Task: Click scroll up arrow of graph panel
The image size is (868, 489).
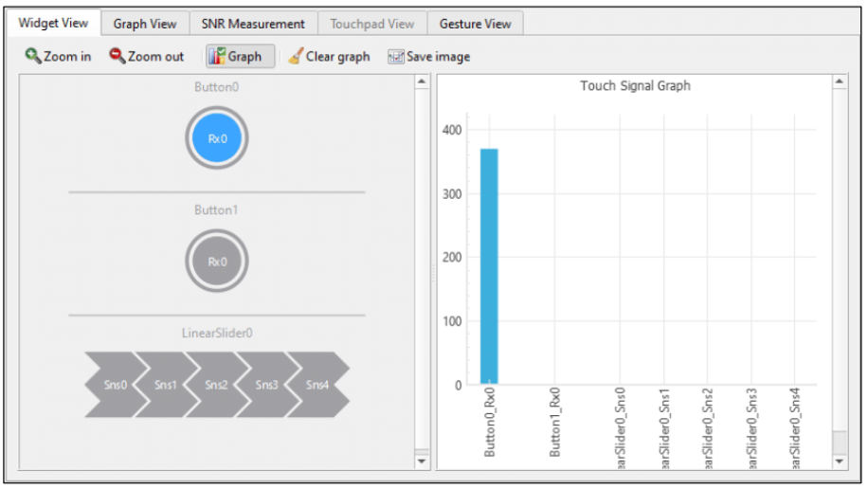Action: (839, 83)
